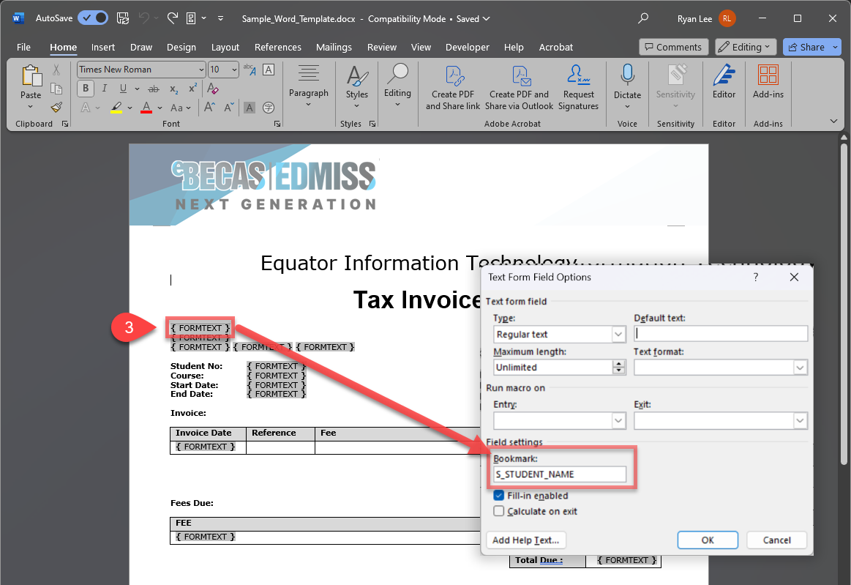Enable the Calculate on exit checkbox

tap(499, 511)
